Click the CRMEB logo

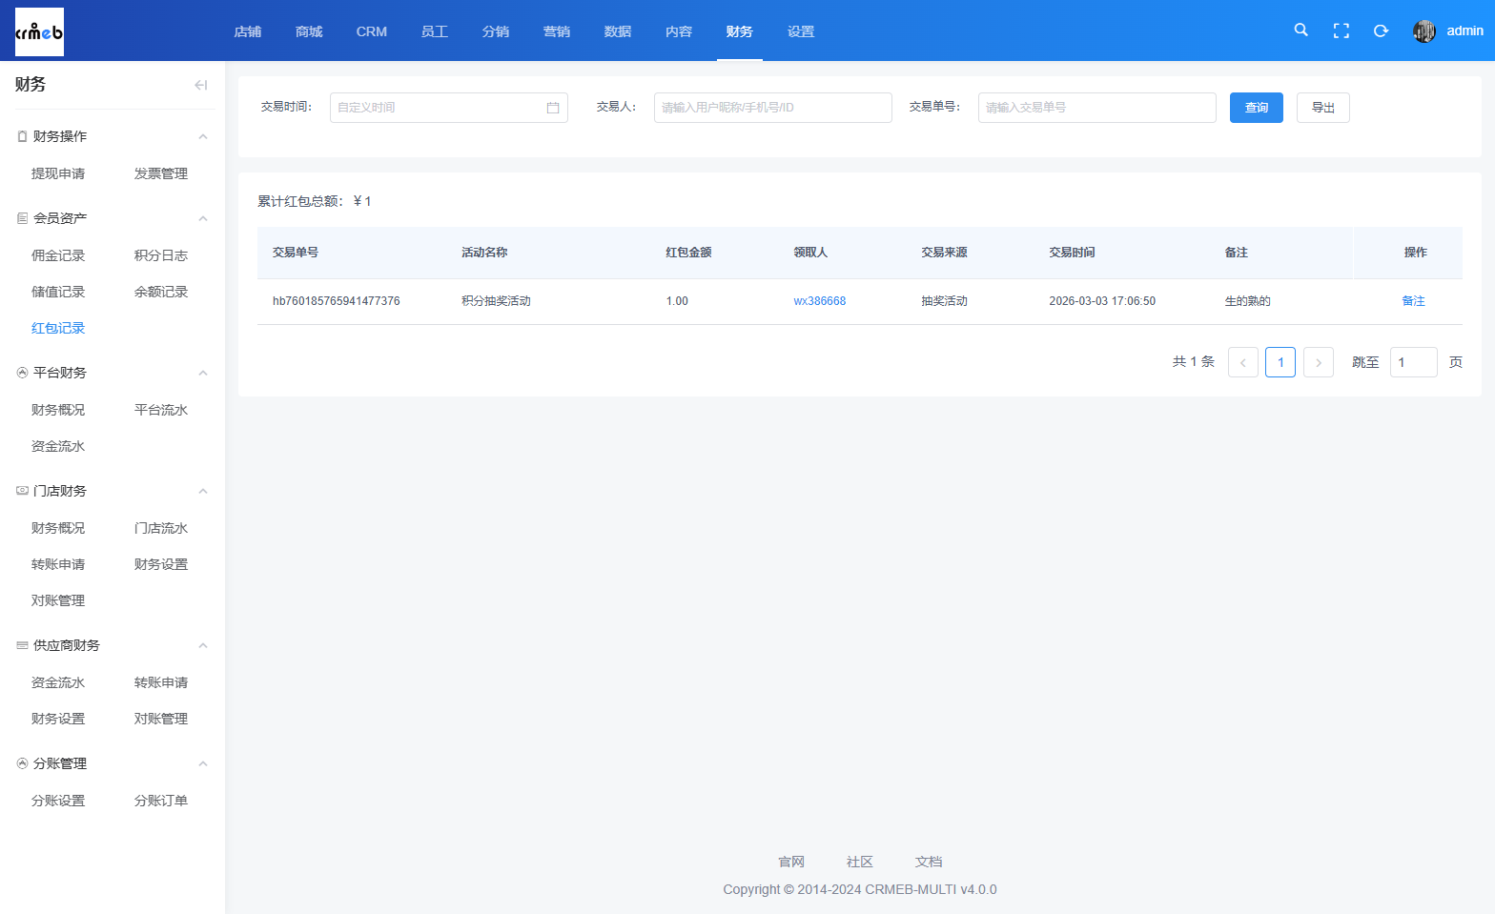coord(39,31)
